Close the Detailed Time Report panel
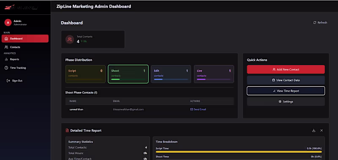The height and width of the screenshot is (160, 338). tap(322, 130)
